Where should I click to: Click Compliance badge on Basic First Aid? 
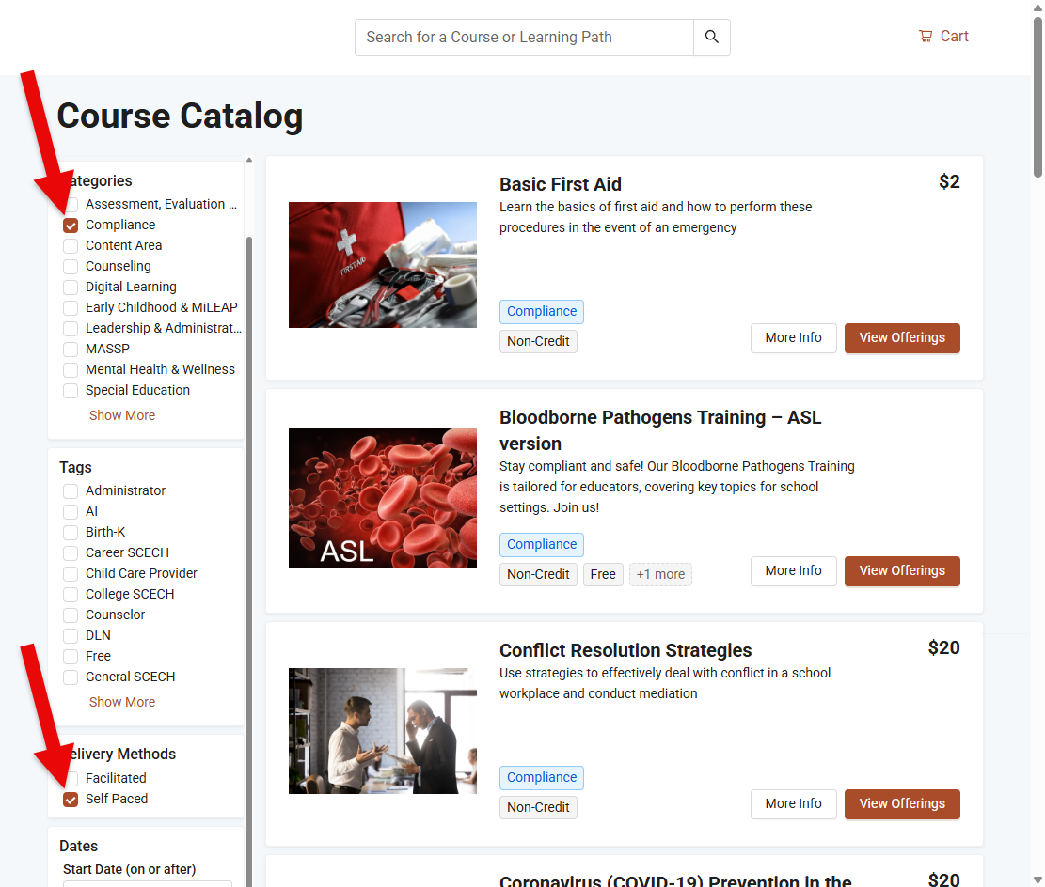click(x=542, y=312)
